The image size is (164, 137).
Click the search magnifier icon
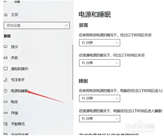(x=66, y=26)
